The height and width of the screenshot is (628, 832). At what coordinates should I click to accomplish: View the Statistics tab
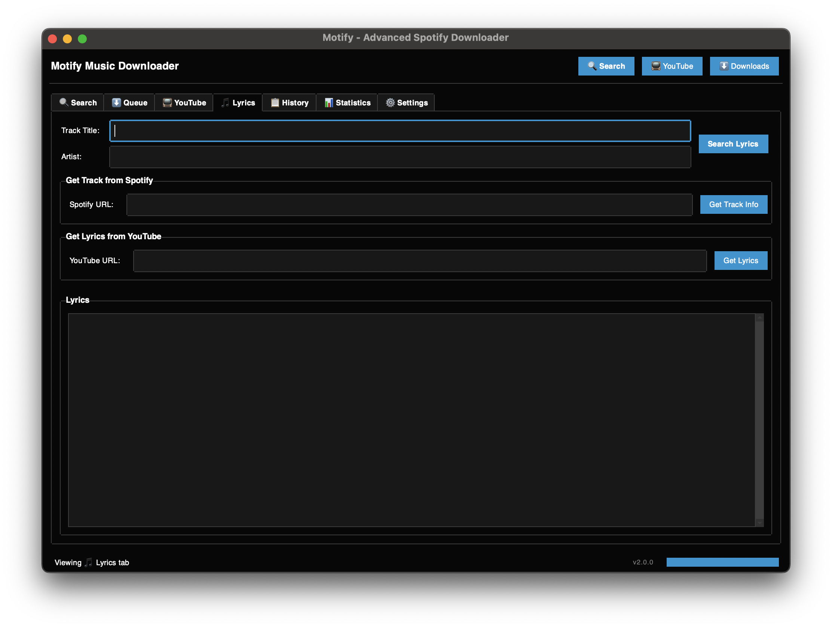[x=347, y=102]
